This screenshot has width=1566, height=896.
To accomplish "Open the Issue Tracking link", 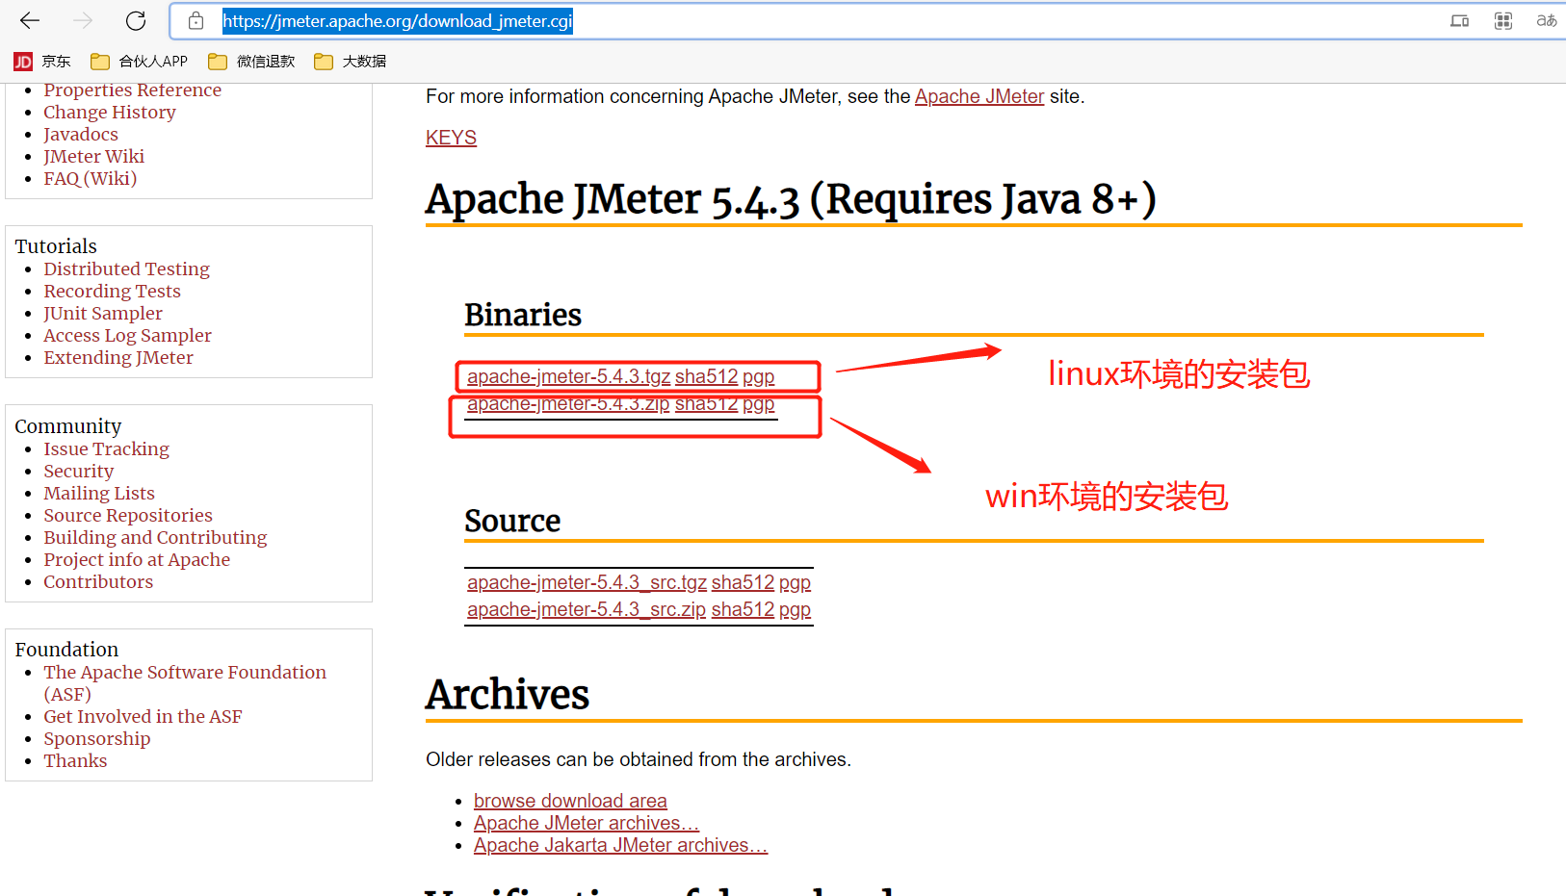I will pyautogui.click(x=106, y=448).
